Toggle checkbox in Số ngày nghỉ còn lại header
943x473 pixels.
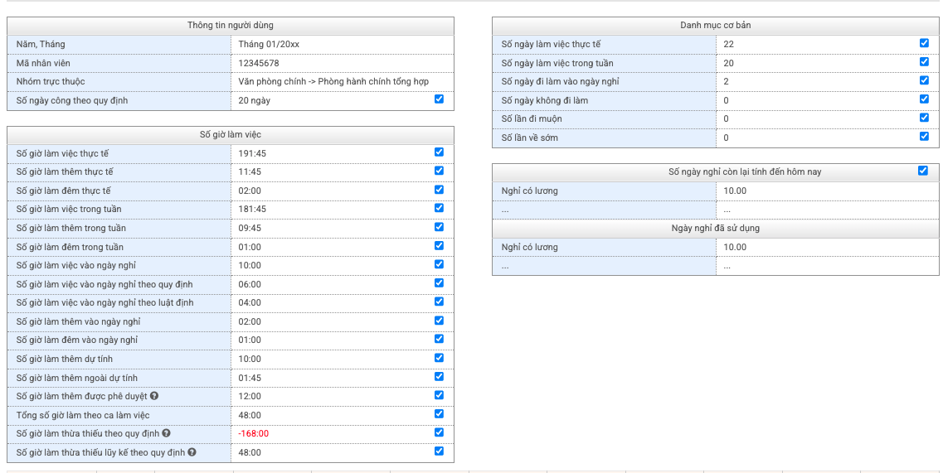pyautogui.click(x=923, y=171)
